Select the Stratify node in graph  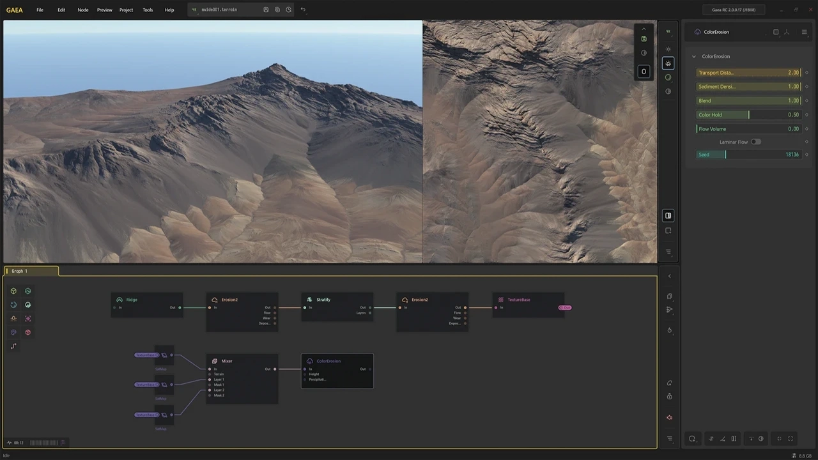tap(323, 300)
